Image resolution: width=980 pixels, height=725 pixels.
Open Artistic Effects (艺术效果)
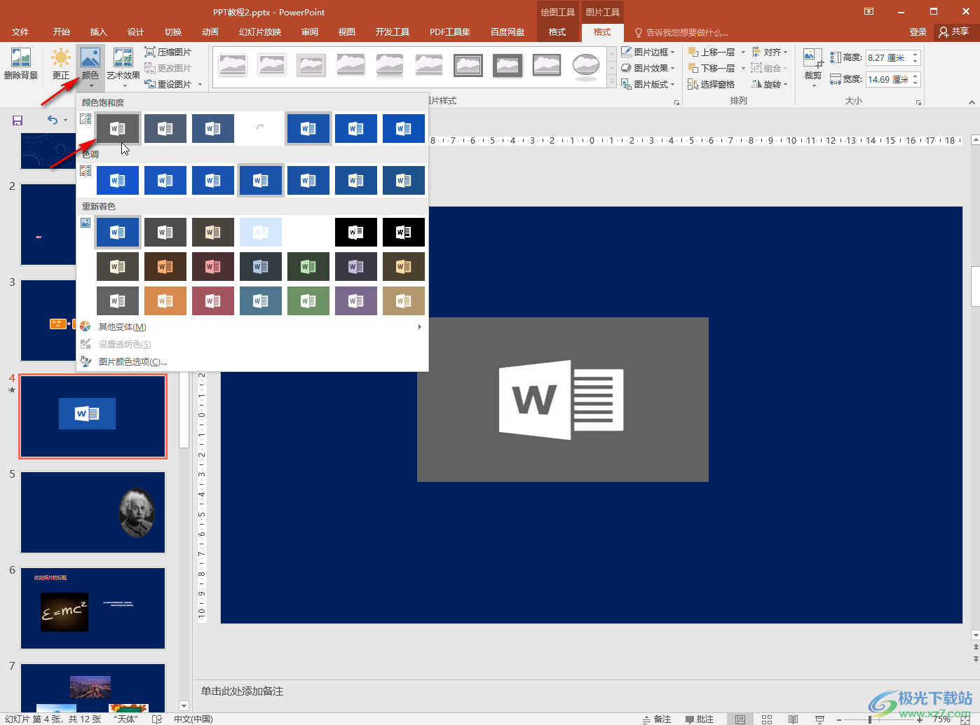tap(123, 67)
